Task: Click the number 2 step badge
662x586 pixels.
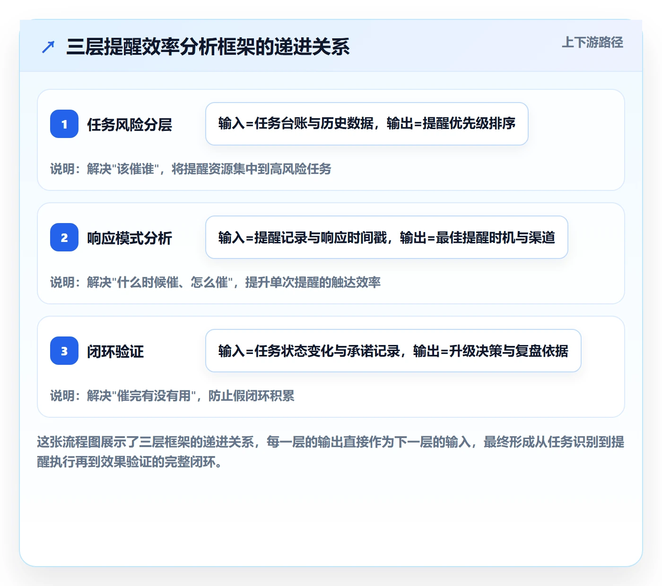Action: point(64,237)
